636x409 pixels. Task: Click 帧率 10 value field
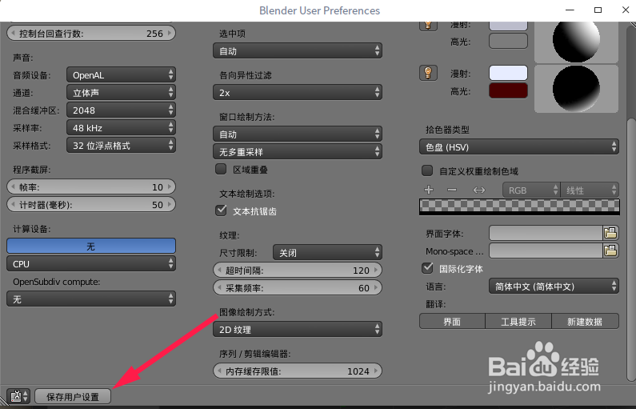(x=91, y=187)
